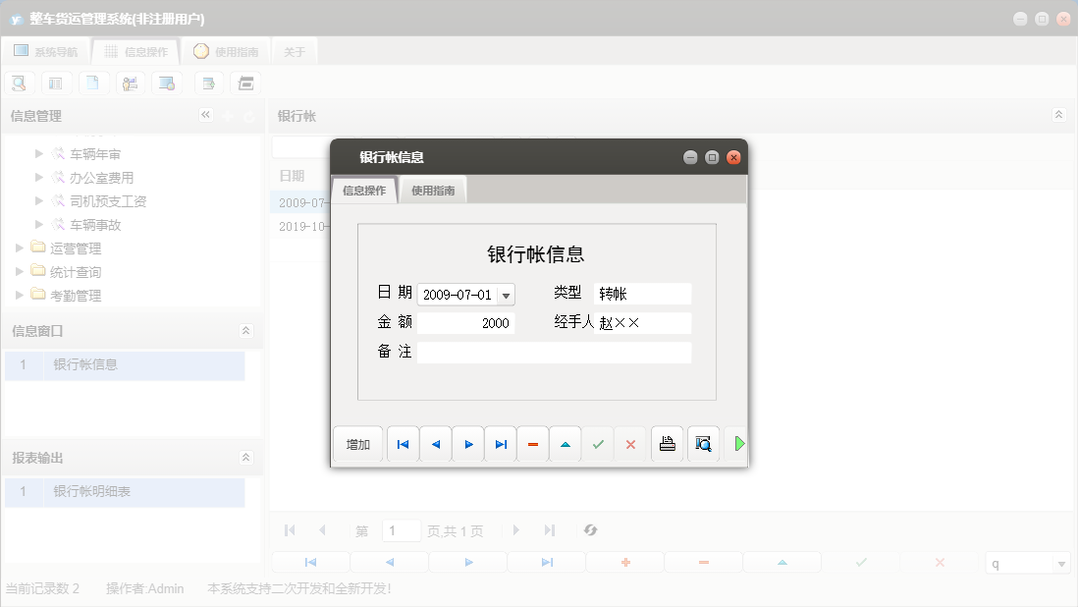Screen dimensions: 1078x607
Task: Click the refresh icon in the pagination bar
Action: pos(590,529)
